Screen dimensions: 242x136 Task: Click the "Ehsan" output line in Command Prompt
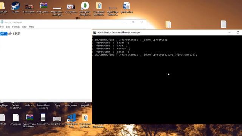tap(110, 52)
